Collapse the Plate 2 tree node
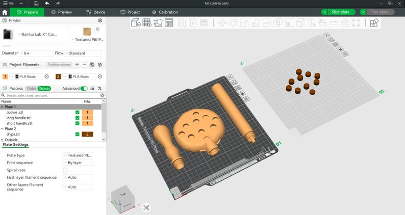The height and width of the screenshot is (215, 405). pos(3,129)
